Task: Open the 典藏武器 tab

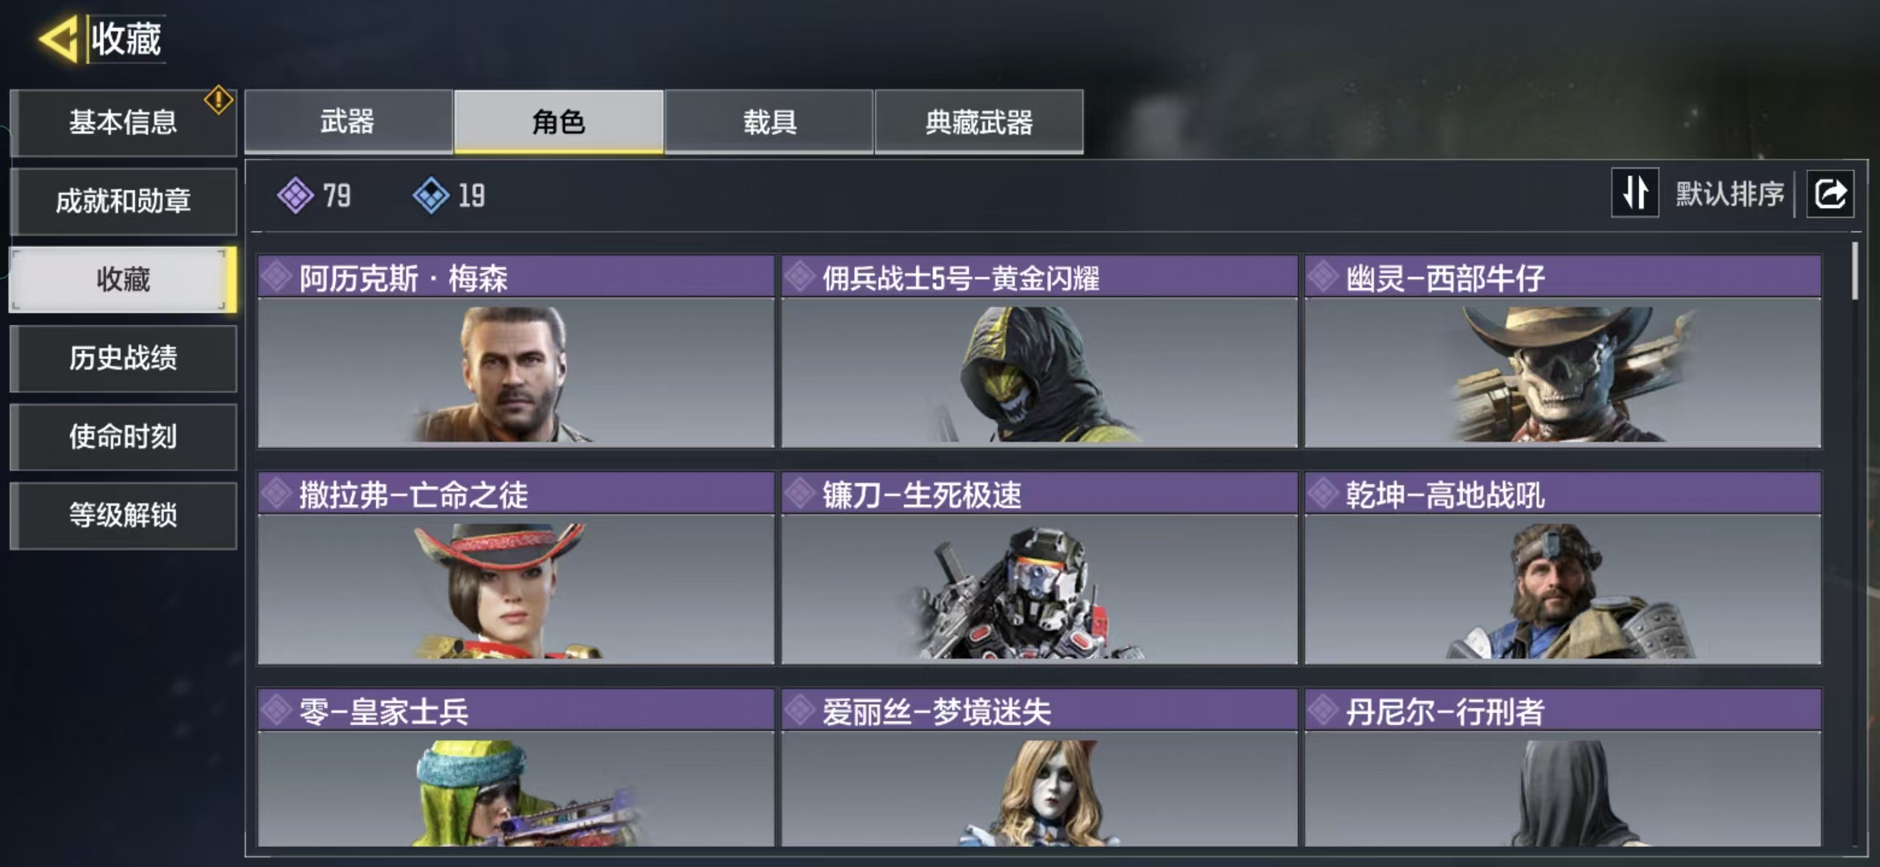Action: [979, 121]
